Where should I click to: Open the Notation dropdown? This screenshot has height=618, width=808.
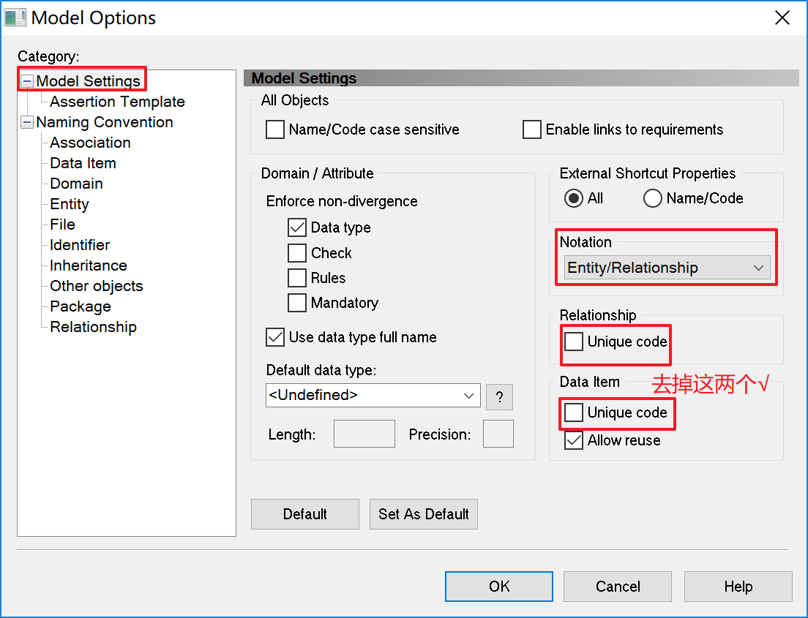coord(667,268)
